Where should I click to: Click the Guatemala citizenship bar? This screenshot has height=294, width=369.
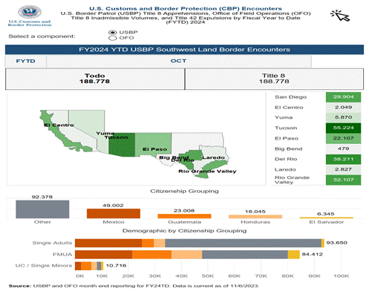184,216
